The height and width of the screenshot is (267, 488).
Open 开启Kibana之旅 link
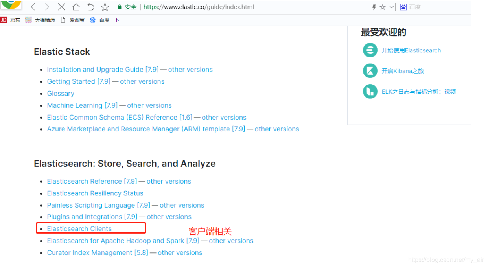(403, 71)
